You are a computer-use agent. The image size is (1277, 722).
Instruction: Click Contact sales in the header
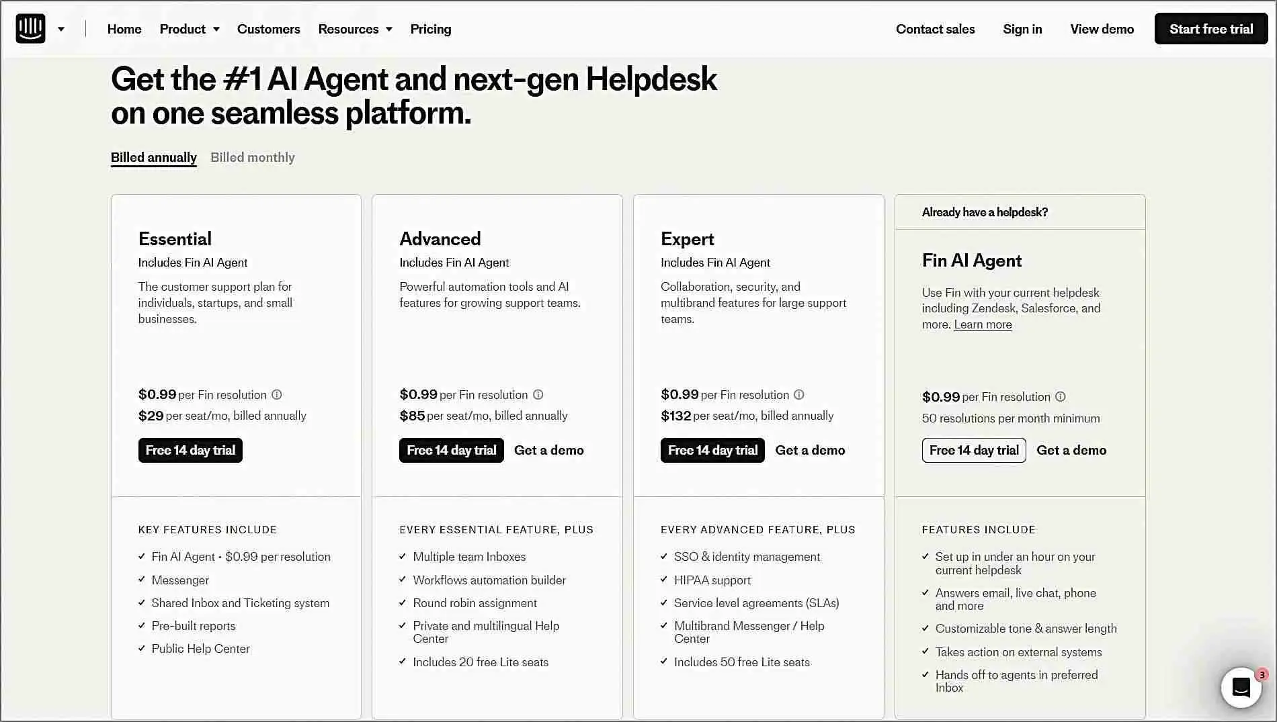935,29
